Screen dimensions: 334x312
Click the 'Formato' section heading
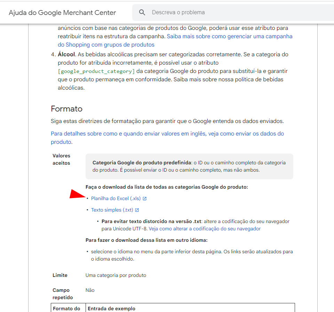(67, 109)
